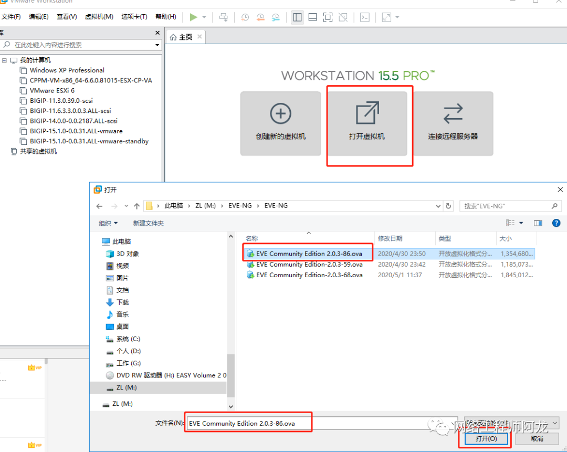
Task: Click the back arrow in Open dialog
Action: [x=99, y=206]
